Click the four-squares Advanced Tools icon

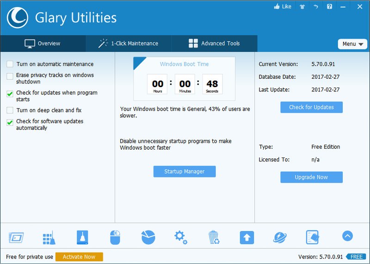coord(193,44)
